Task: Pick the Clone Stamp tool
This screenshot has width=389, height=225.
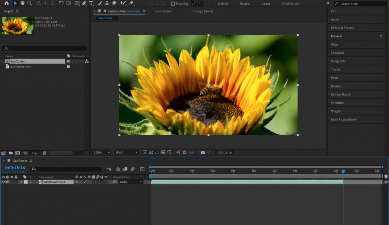Action: 107,3
